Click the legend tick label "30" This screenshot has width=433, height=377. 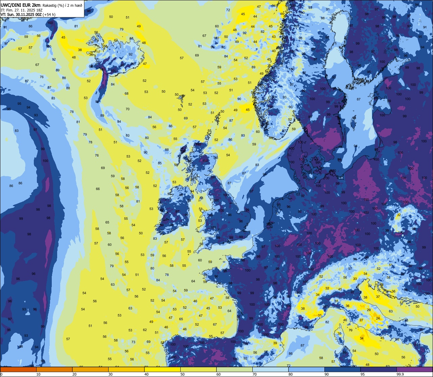click(x=110, y=374)
